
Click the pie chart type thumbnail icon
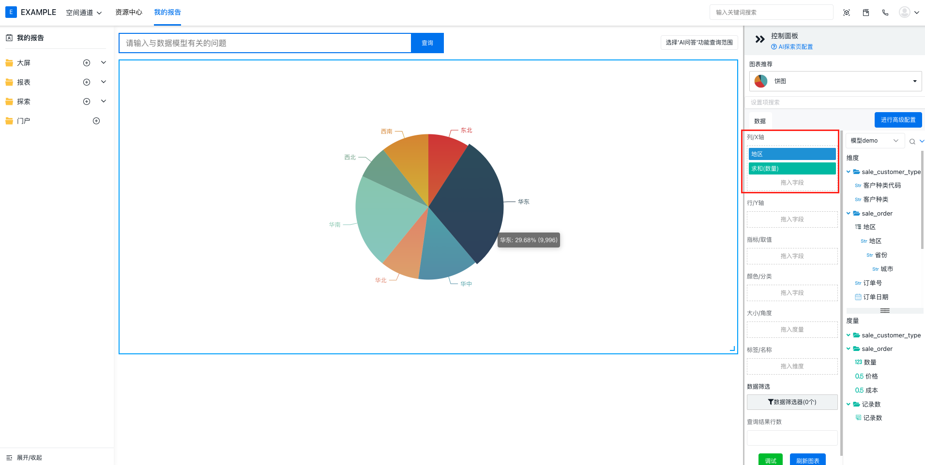pos(761,81)
